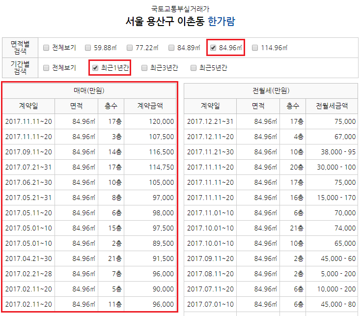This screenshot has height=316, width=362.
Task: Click the 2017.08.11~20 rental contract date
Action: (x=210, y=274)
